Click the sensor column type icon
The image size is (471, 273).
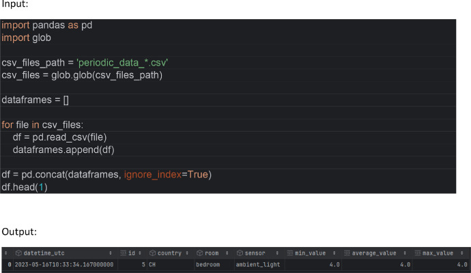click(240, 253)
